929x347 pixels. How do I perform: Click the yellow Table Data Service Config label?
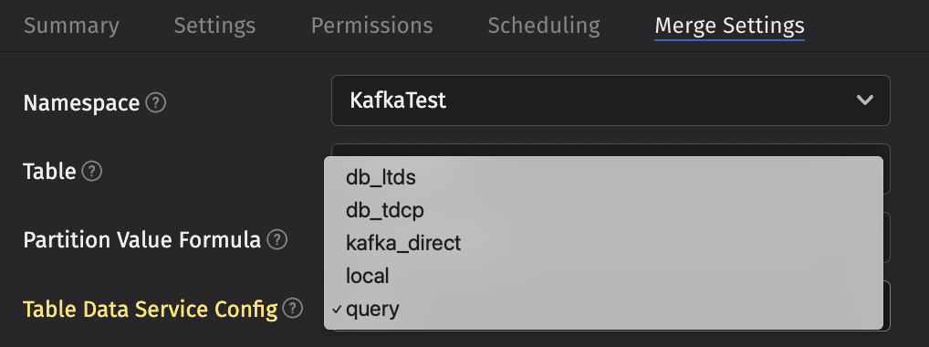(150, 309)
